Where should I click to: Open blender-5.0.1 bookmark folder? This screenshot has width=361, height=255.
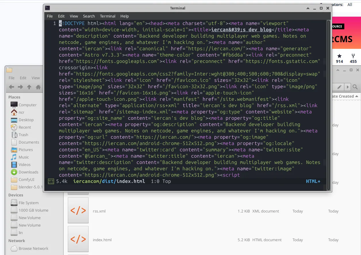tap(26, 187)
